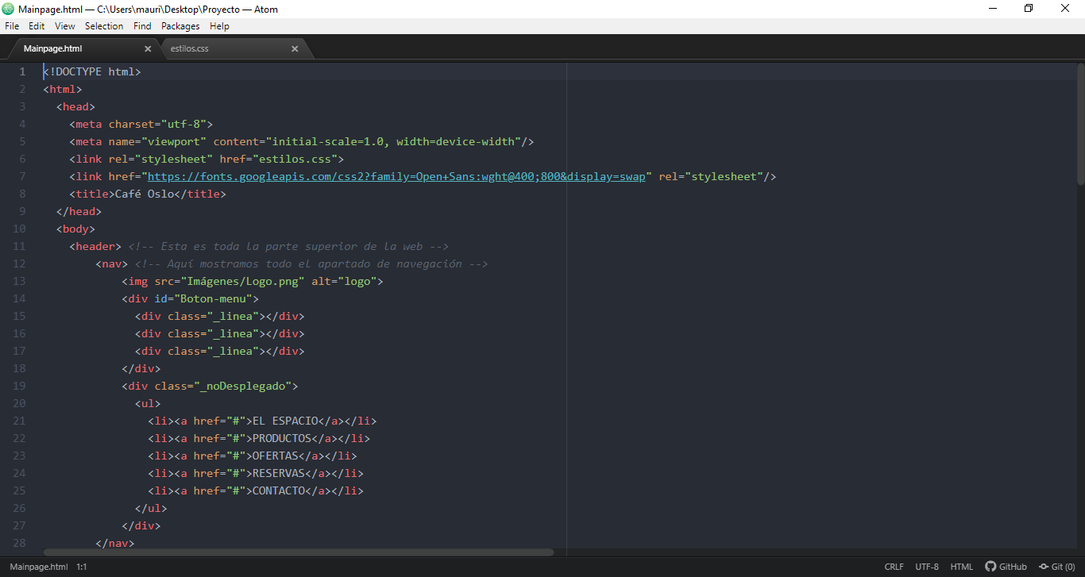Change encoding via UTF-8 label

coord(927,567)
